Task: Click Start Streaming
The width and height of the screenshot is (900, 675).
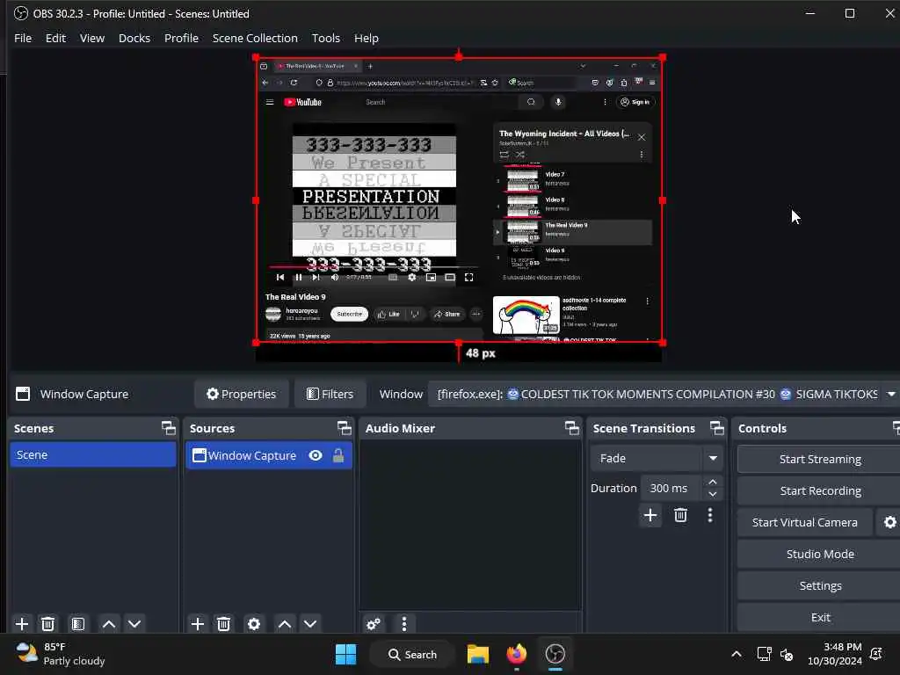Action: [820, 459]
